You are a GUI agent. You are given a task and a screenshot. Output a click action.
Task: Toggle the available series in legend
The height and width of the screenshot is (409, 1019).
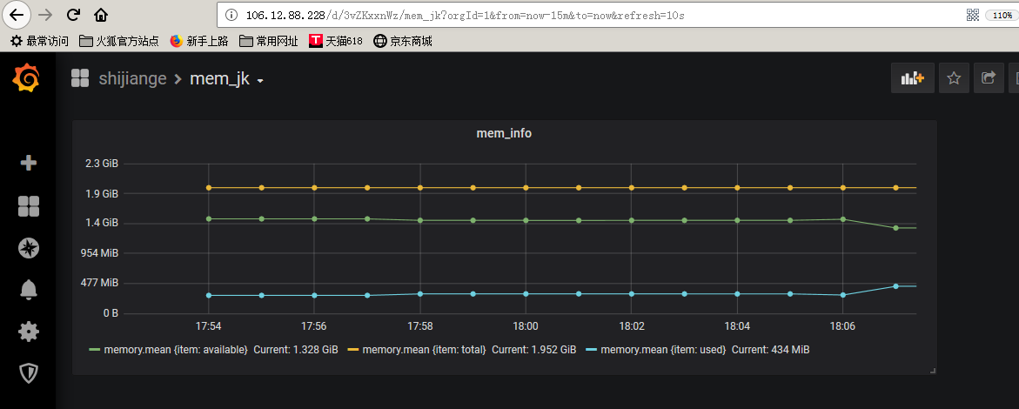tap(175, 350)
